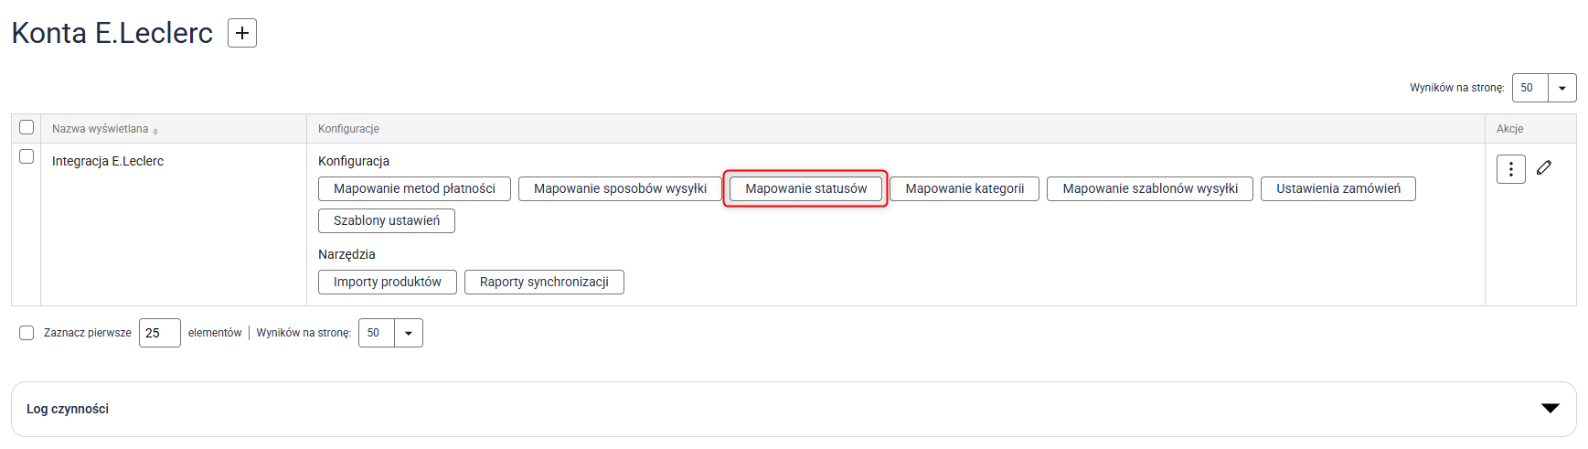Open top Wyników na stronę dropdown
The image size is (1588, 449).
tap(1561, 88)
